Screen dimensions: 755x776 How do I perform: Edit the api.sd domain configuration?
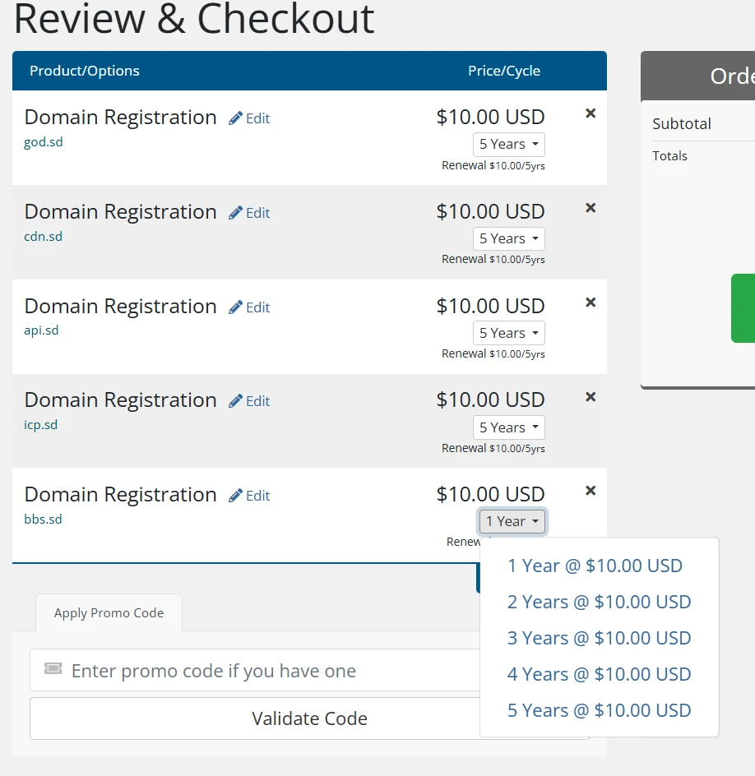pyautogui.click(x=249, y=307)
